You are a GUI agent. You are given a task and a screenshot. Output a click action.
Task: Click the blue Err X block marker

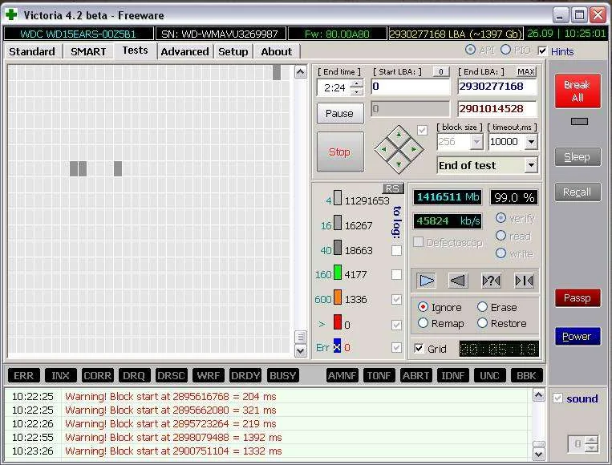tap(337, 346)
